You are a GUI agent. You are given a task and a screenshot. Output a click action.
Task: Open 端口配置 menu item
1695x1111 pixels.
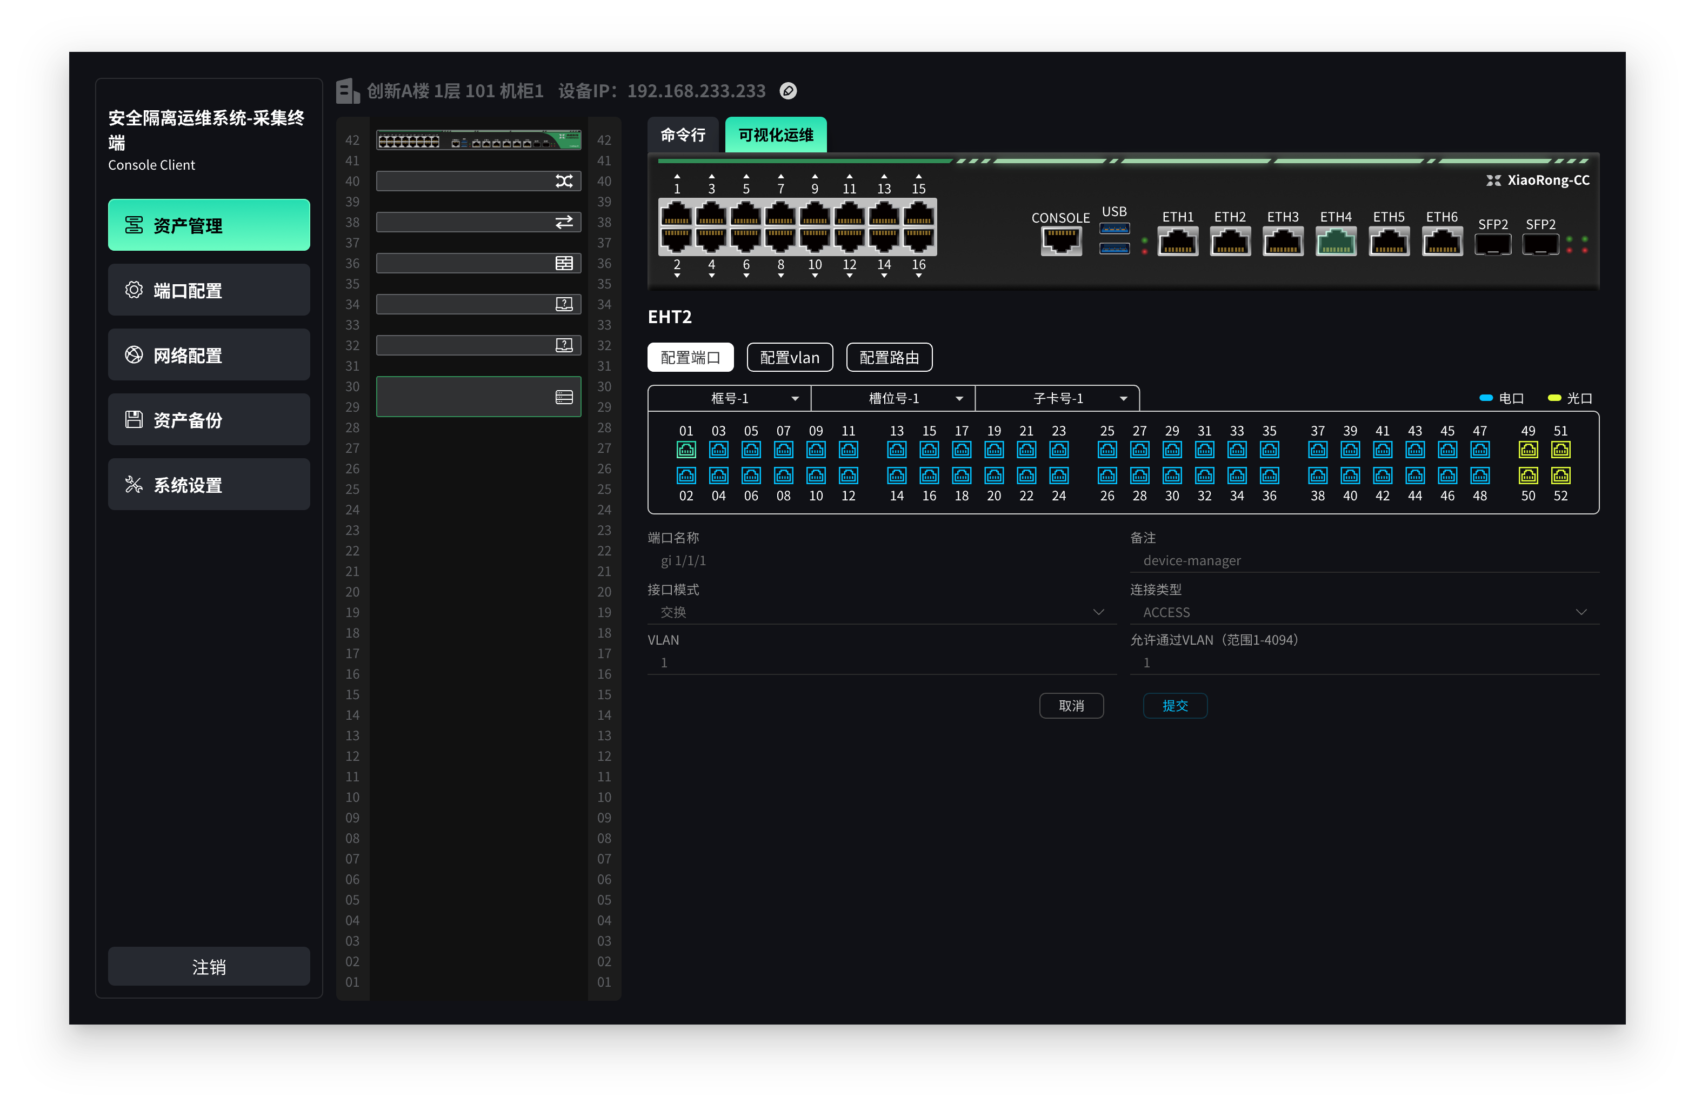coord(209,291)
